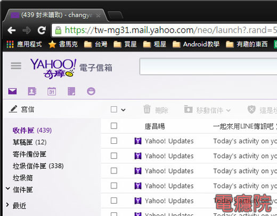This screenshot has width=277, height=216.
Task: Open the Calendar icon
Action: pos(52,91)
